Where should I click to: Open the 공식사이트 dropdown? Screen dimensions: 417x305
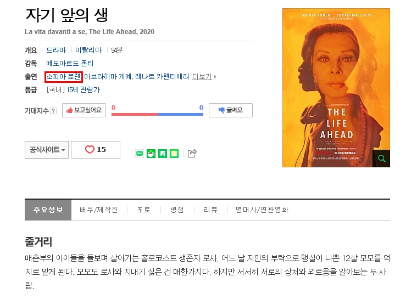pos(47,150)
